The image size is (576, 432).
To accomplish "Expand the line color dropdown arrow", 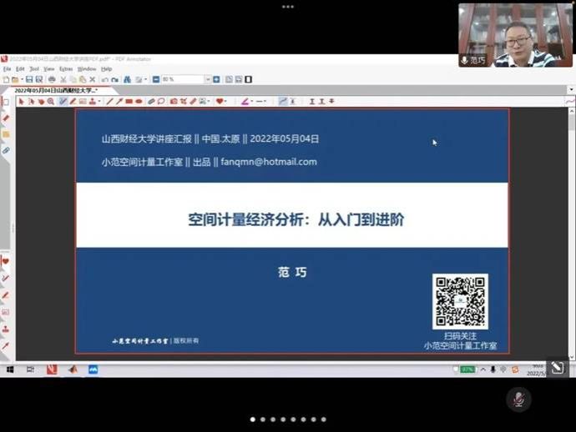I will 253,101.
